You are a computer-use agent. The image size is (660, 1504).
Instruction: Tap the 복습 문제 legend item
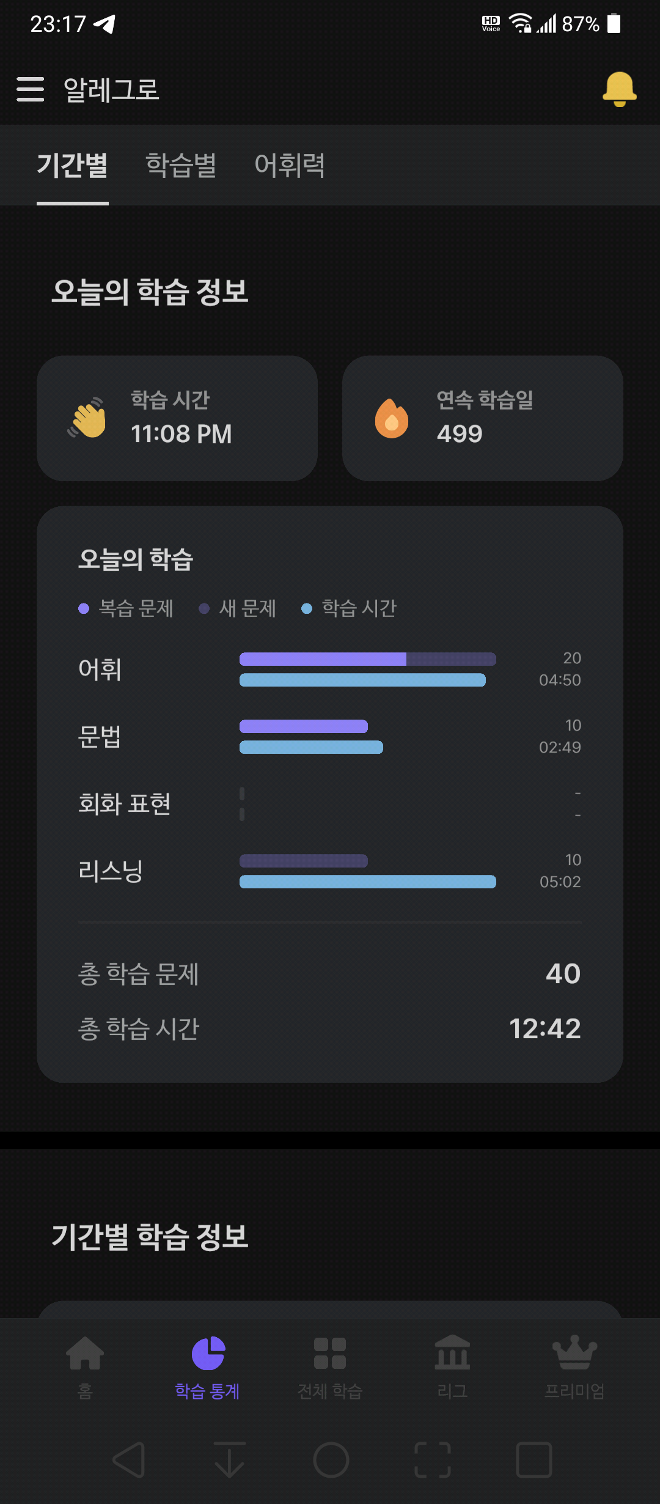click(127, 608)
